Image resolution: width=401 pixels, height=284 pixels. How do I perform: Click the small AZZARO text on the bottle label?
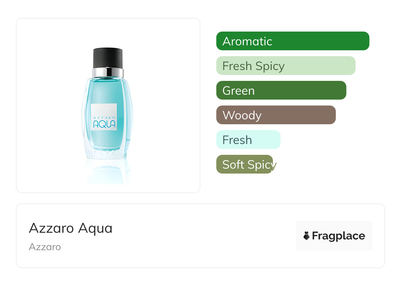(104, 117)
